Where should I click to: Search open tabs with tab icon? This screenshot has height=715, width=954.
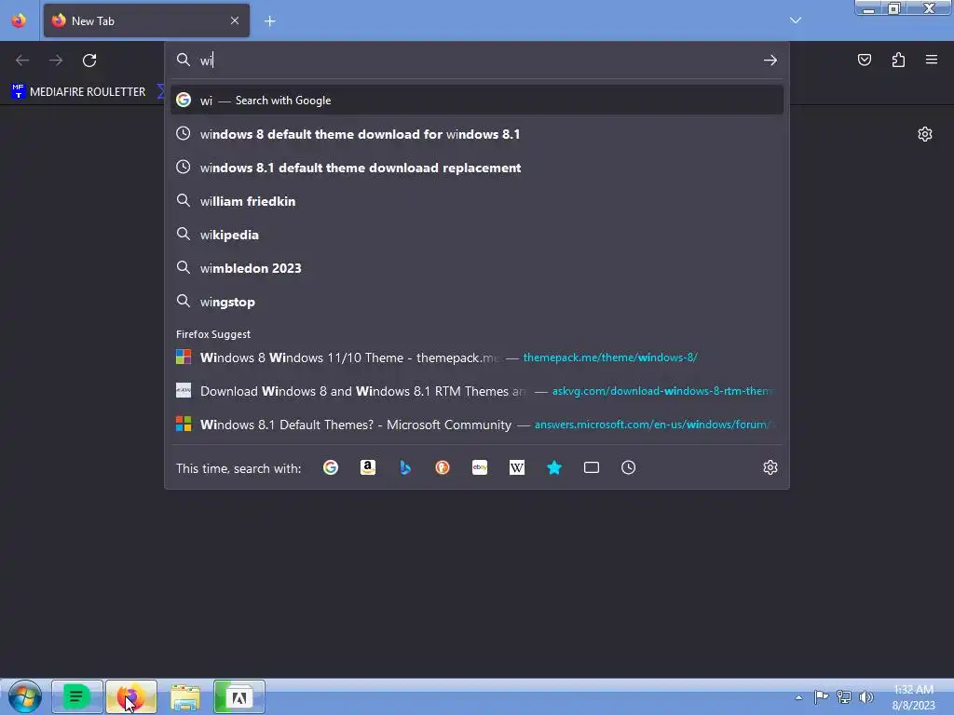point(592,467)
